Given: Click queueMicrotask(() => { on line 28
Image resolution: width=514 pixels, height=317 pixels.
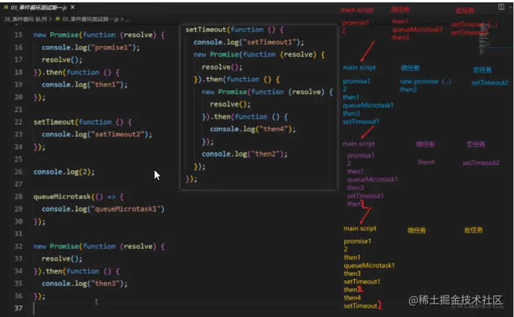Looking at the screenshot, I should tap(78, 197).
